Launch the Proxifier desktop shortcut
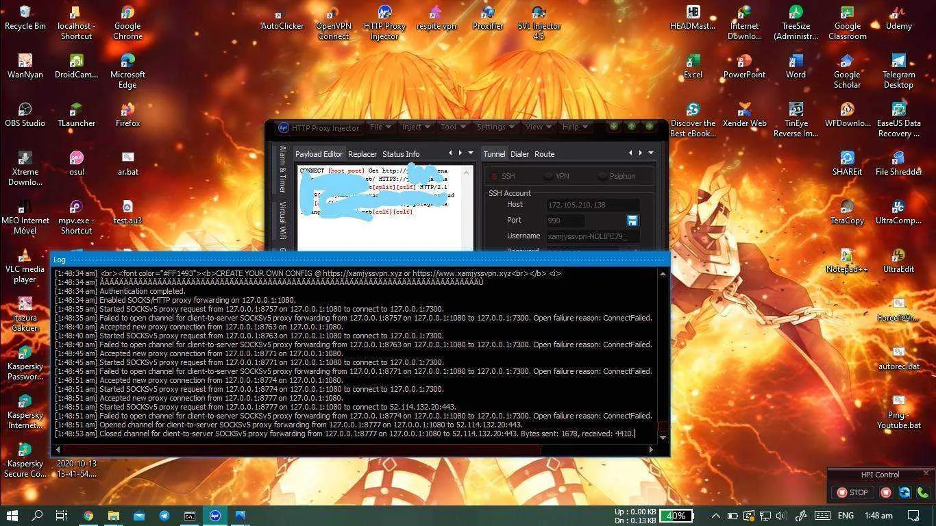936x526 pixels. pos(488,17)
